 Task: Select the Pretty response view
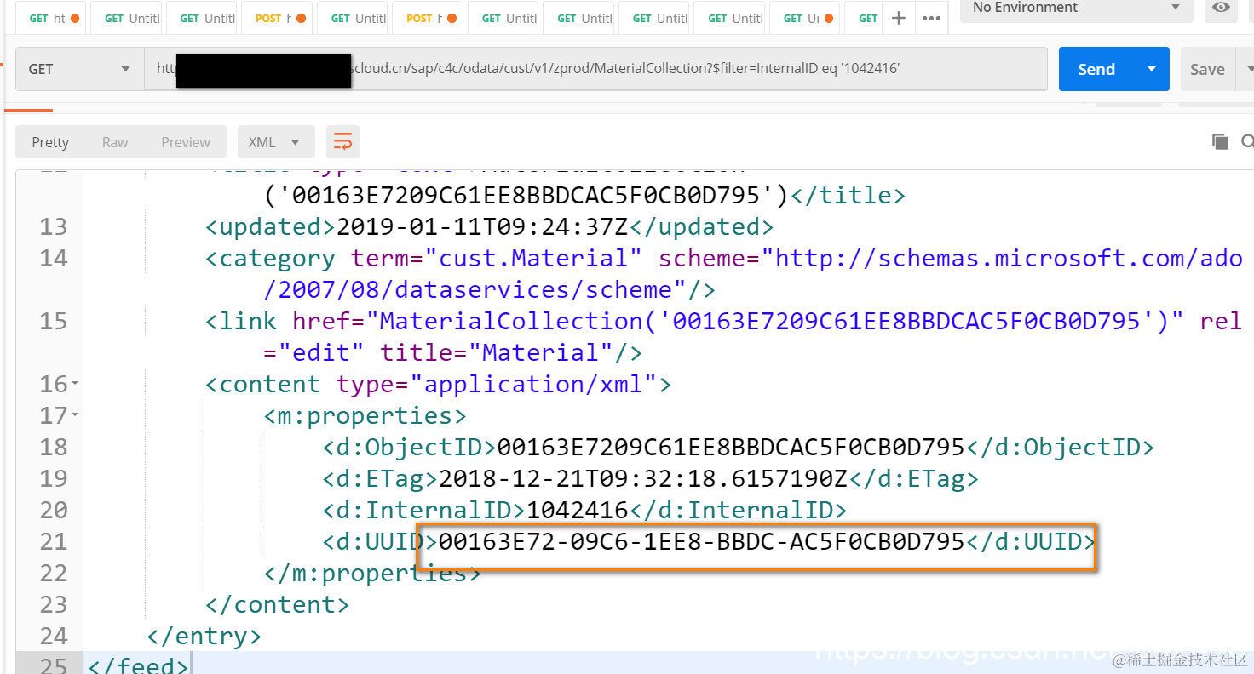point(50,142)
